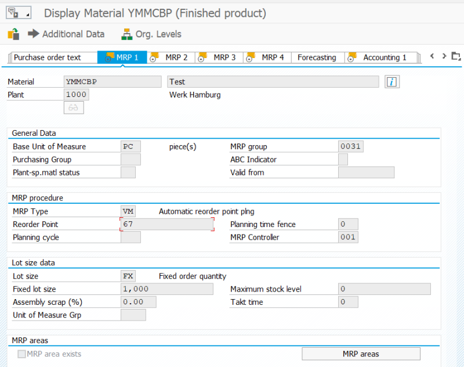Open Additional Data
The image size is (464, 367).
(66, 34)
